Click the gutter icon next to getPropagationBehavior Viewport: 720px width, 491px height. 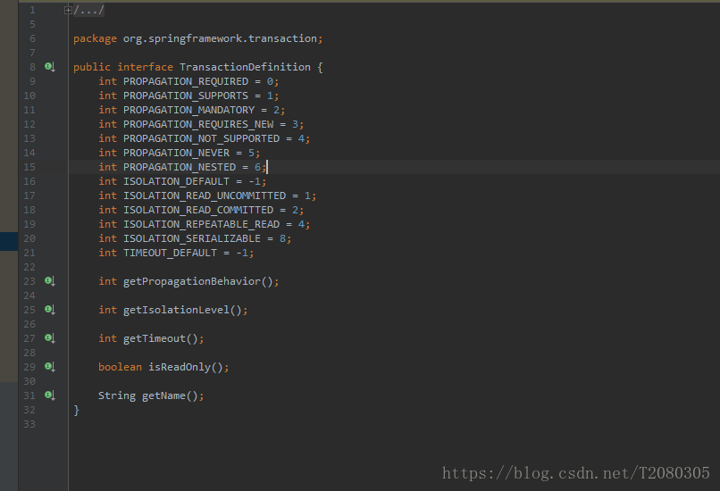coord(50,281)
